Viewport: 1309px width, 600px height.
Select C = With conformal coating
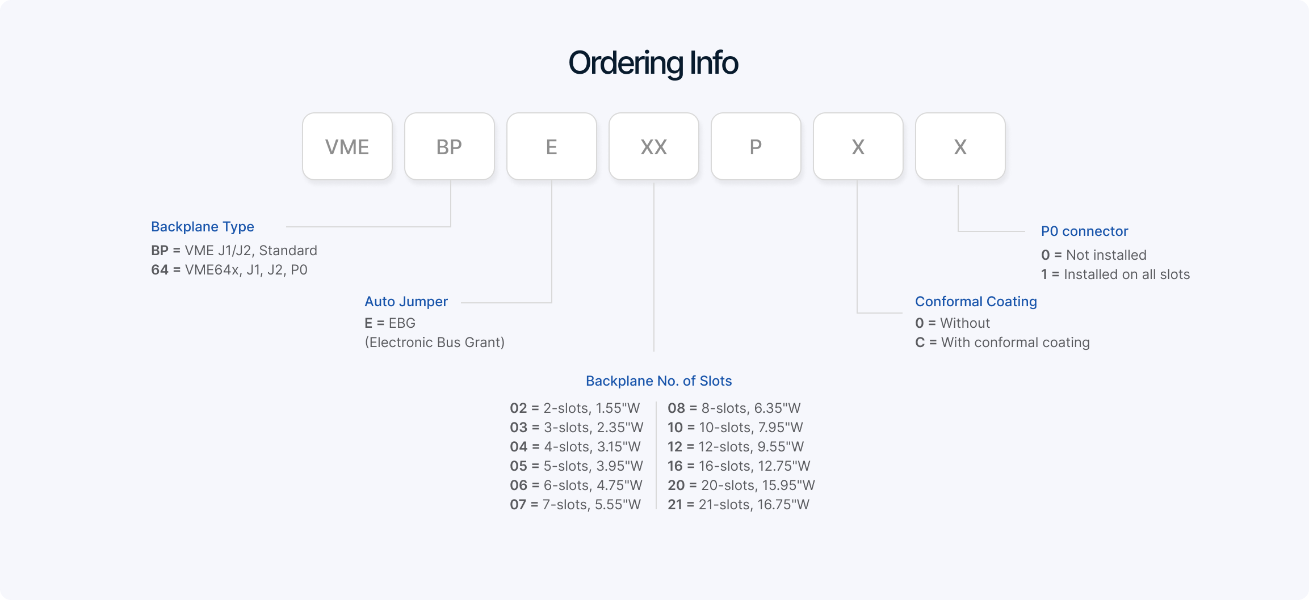coord(1002,343)
